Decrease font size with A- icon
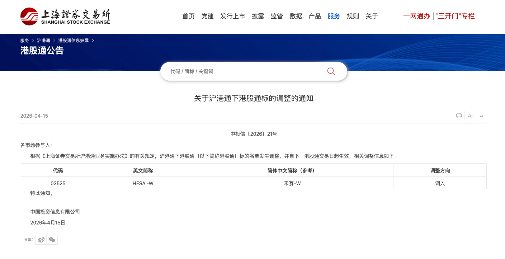 482,116
